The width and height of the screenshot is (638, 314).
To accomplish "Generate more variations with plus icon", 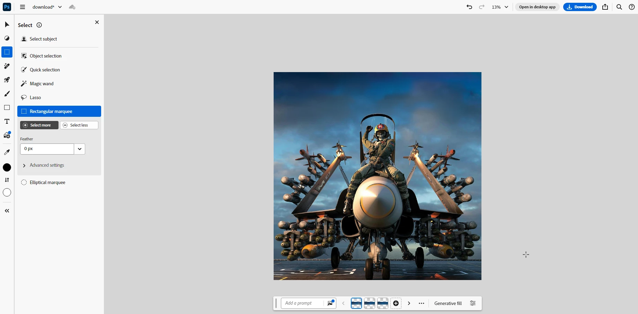I will (396, 303).
